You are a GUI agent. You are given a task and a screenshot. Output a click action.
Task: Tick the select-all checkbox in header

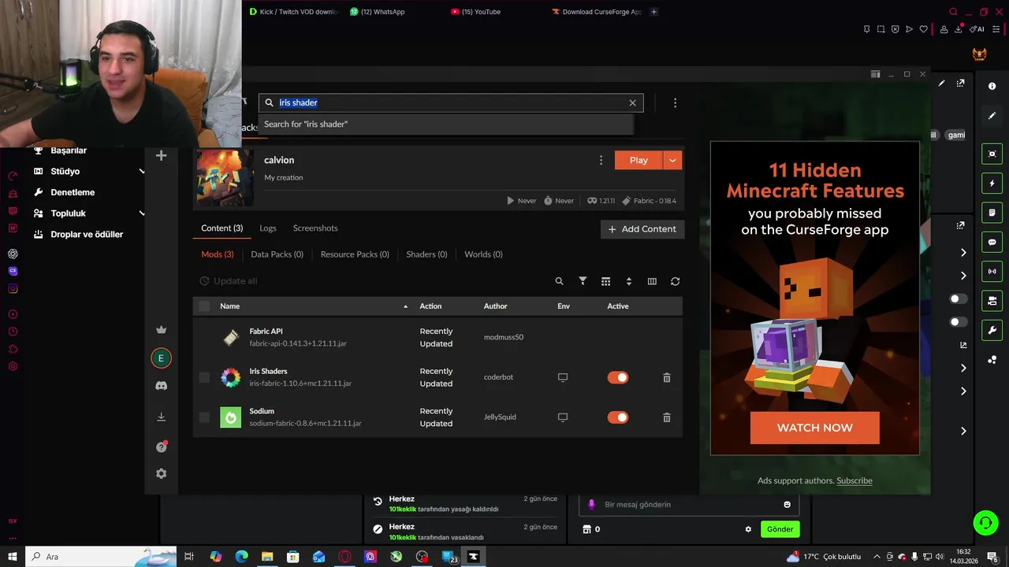(x=204, y=306)
